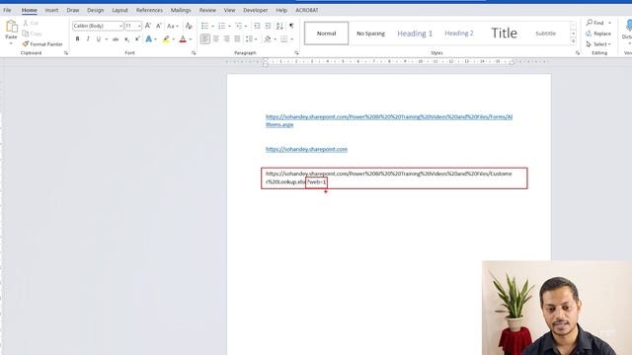Image resolution: width=632 pixels, height=355 pixels.
Task: Click the left indent marker on ruler
Action: [x=266, y=62]
